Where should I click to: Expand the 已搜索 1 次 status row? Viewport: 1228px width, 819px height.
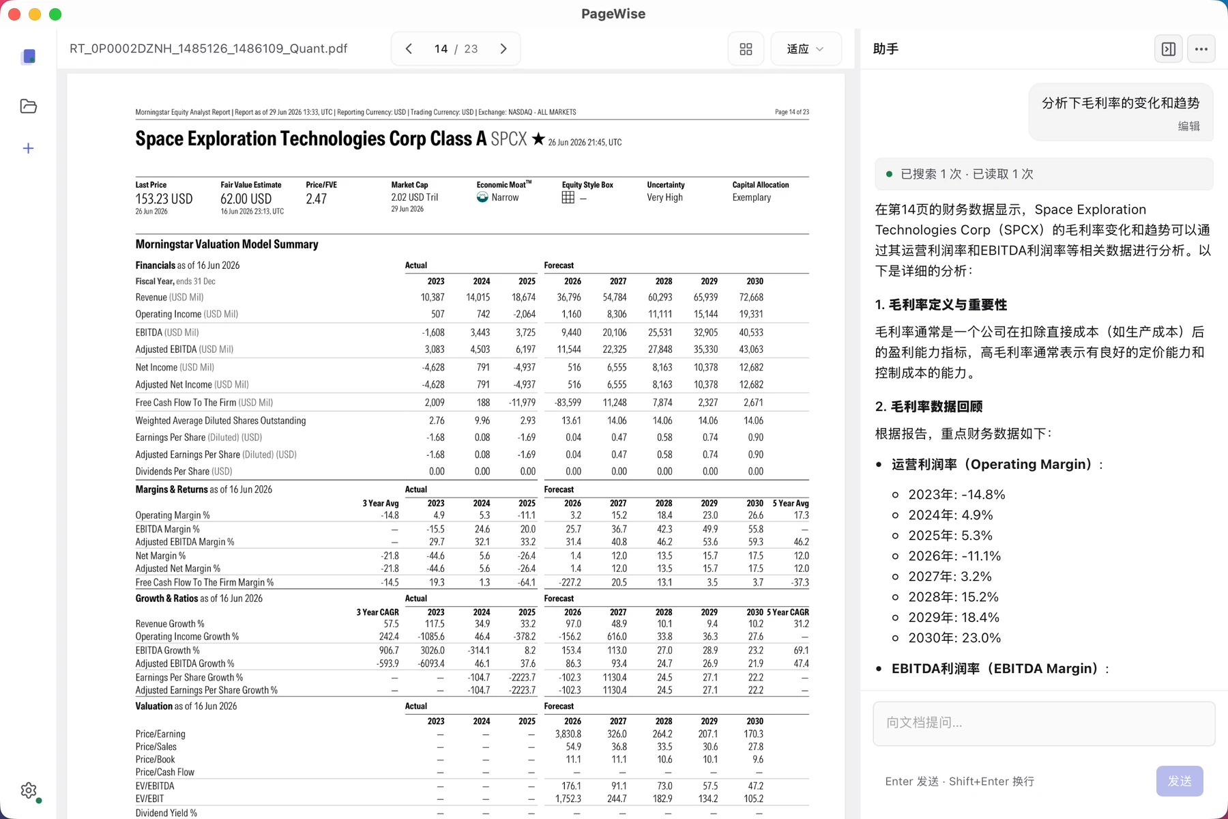point(1044,174)
